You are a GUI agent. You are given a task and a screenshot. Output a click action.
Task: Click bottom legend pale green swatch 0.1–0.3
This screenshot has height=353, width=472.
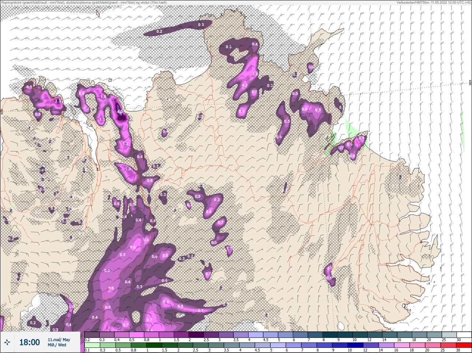[92, 346]
